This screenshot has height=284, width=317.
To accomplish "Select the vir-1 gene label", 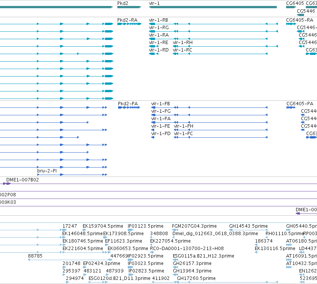I will (154, 3).
